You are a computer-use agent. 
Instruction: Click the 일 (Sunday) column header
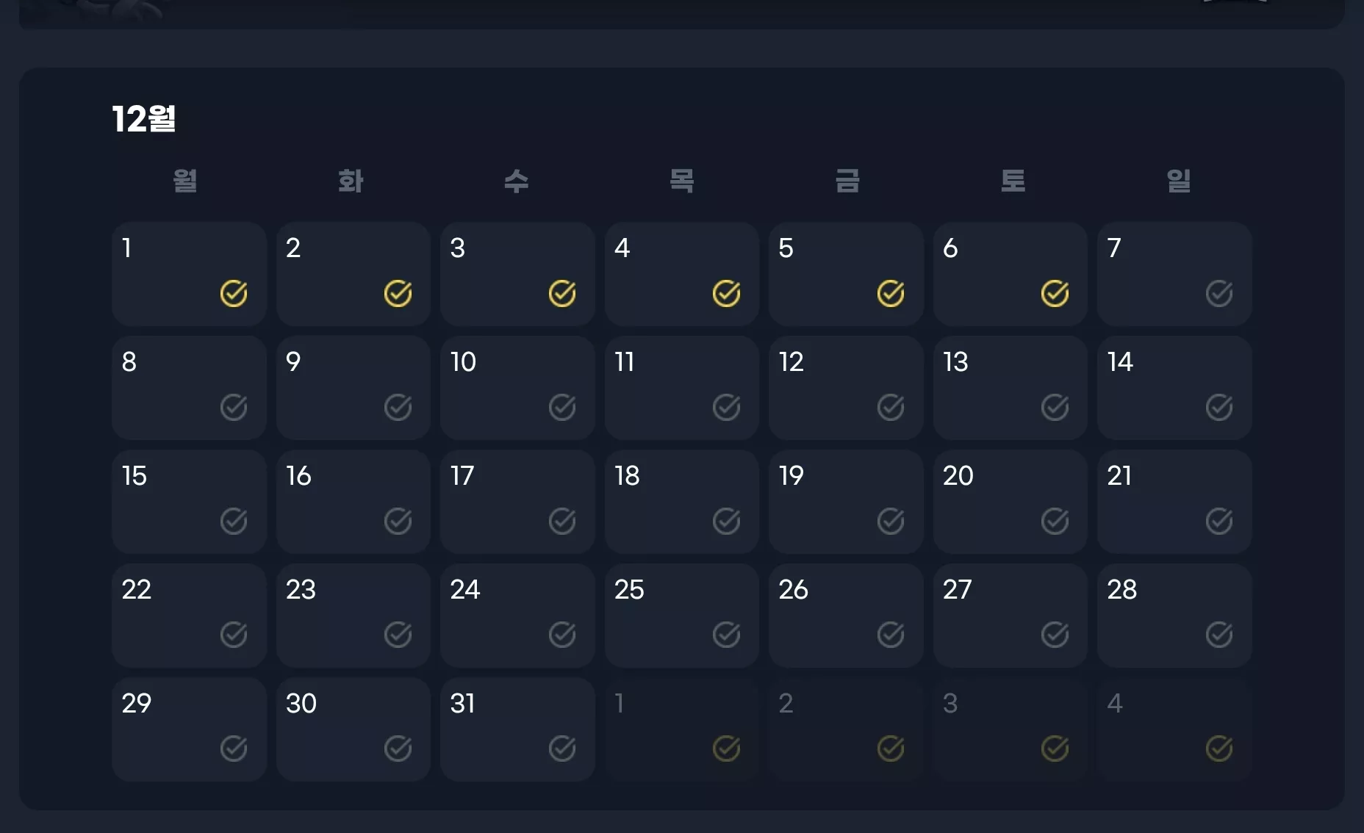1179,181
